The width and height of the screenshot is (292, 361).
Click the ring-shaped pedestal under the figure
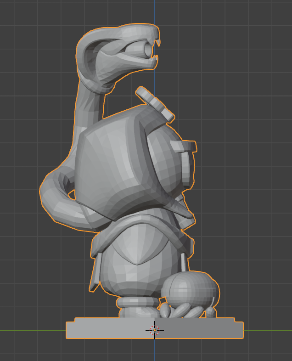135,305
